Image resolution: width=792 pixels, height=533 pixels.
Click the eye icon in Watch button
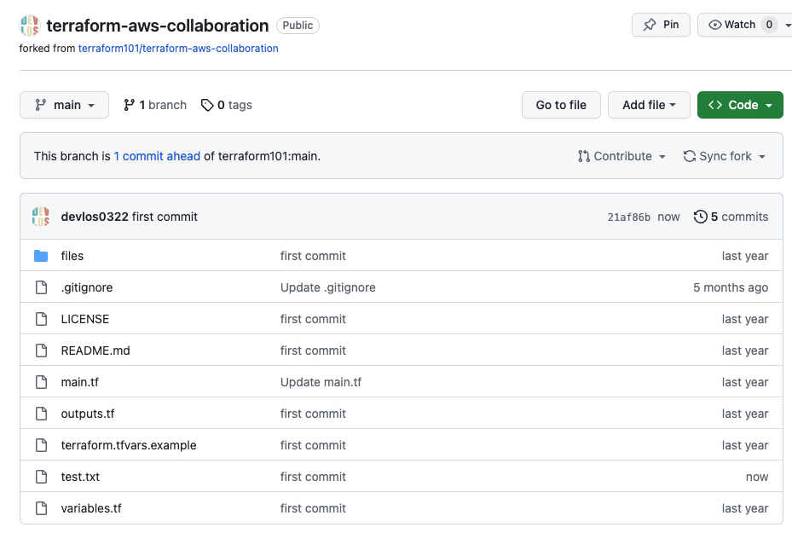tap(714, 25)
